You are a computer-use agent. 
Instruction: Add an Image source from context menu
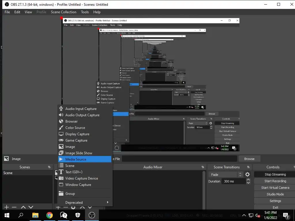pyautogui.click(x=85, y=147)
